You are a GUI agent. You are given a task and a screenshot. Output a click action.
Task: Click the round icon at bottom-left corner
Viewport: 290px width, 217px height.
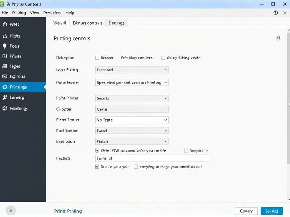pyautogui.click(x=11, y=210)
